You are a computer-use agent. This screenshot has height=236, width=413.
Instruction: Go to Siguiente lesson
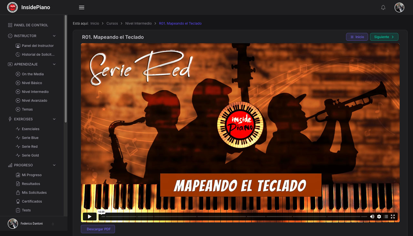384,37
